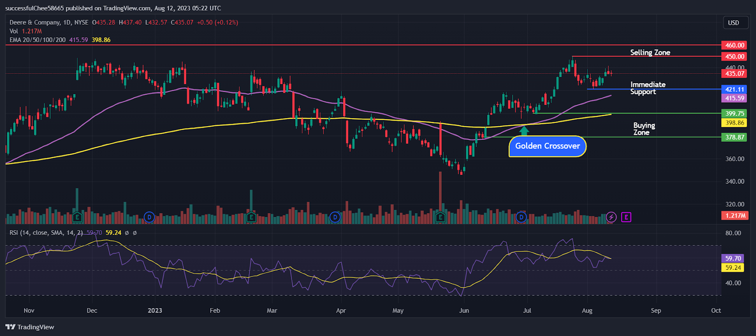Click the 1.217M volume axis label
Viewport: 756px width, 336px height.
(735, 215)
